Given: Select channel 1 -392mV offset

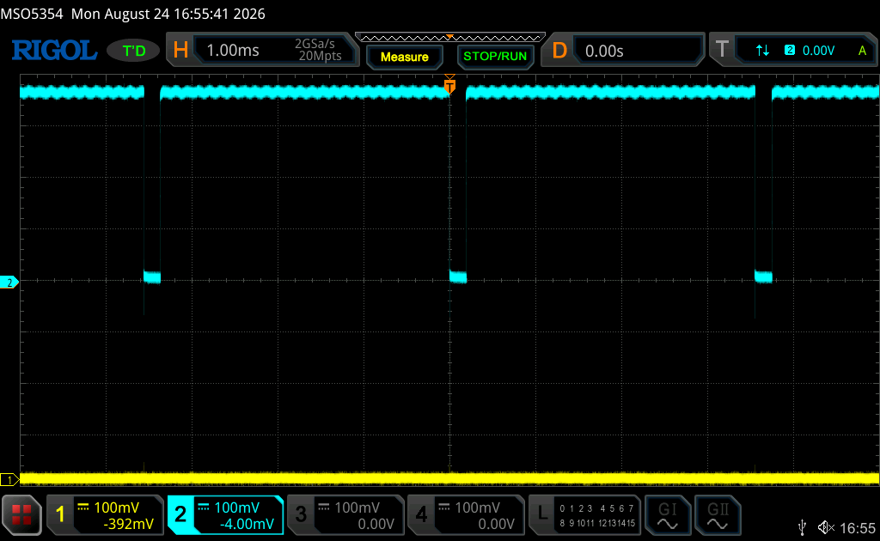Looking at the screenshot, I should click(129, 524).
